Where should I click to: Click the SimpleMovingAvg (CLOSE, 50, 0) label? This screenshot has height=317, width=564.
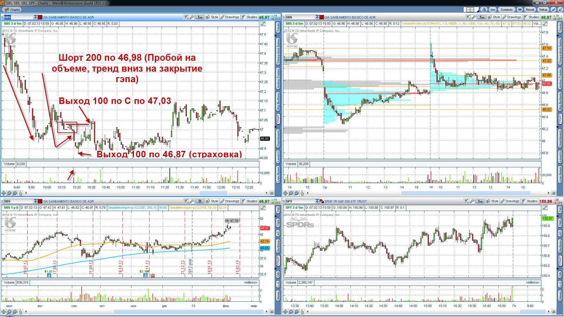coord(193,208)
